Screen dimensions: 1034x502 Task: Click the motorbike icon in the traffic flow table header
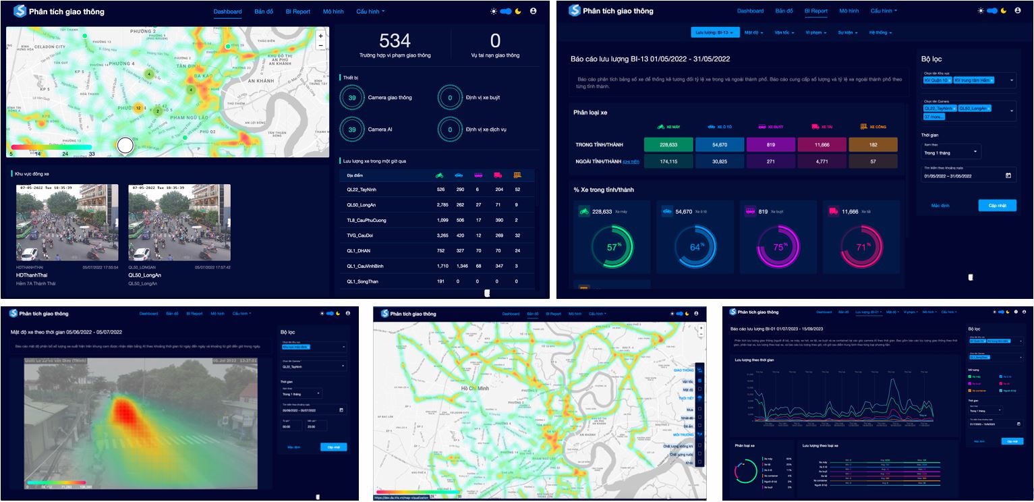(x=440, y=175)
